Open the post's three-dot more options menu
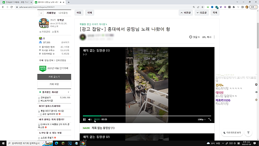Screen dimensions: 259x146 214,37
